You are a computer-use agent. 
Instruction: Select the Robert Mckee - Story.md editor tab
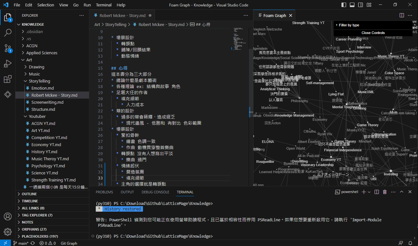pos(122,15)
